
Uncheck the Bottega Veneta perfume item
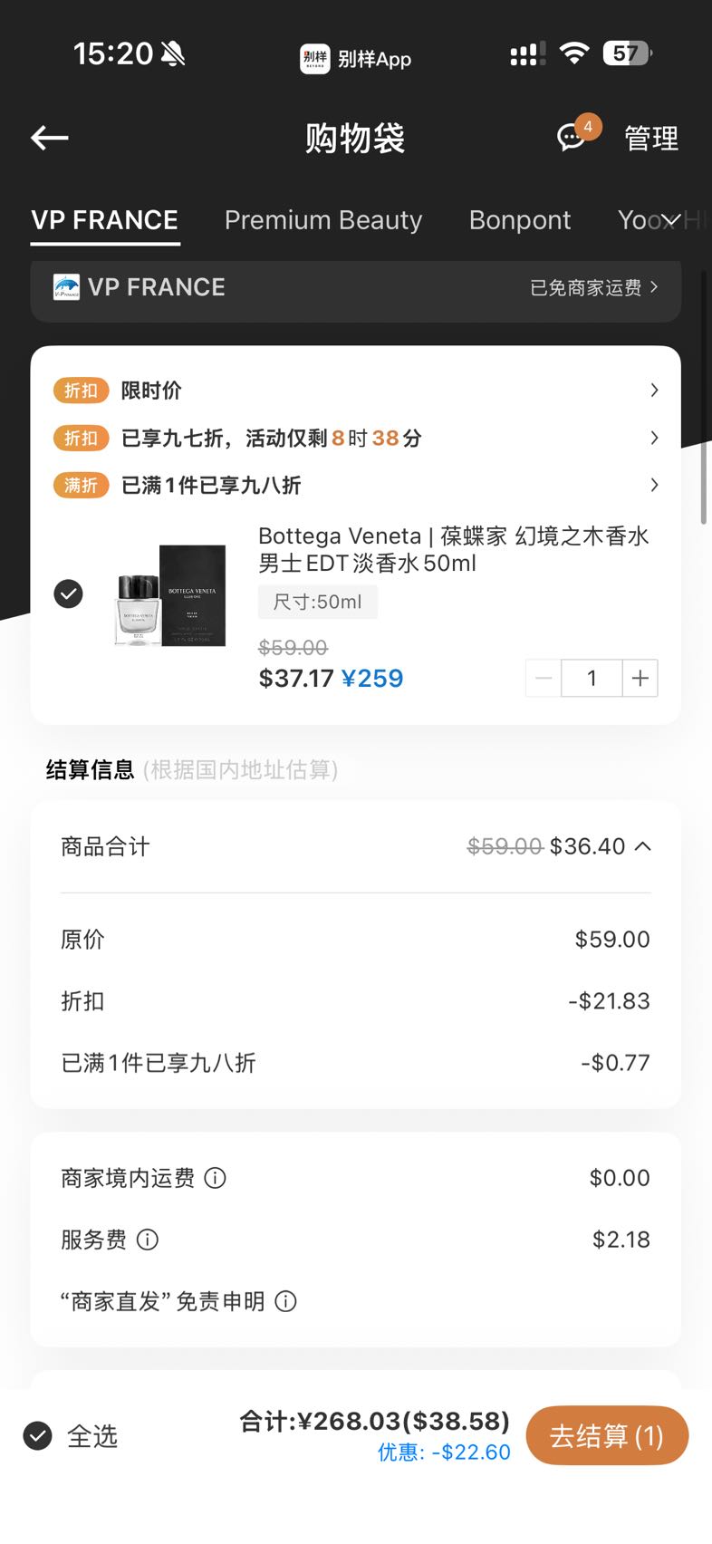click(68, 593)
